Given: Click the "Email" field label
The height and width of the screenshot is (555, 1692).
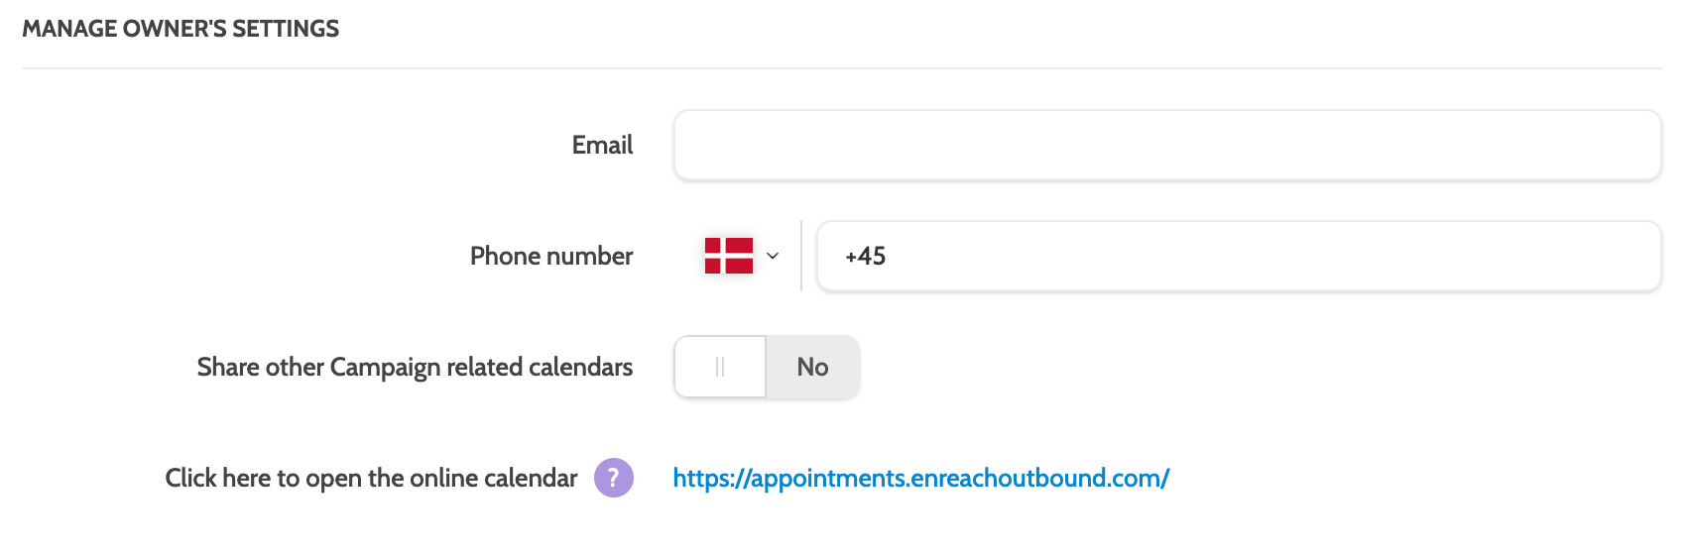Looking at the screenshot, I should 602,145.
